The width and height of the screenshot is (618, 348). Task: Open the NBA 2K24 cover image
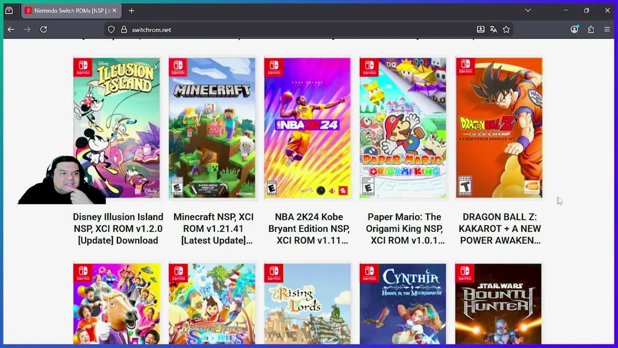(308, 128)
